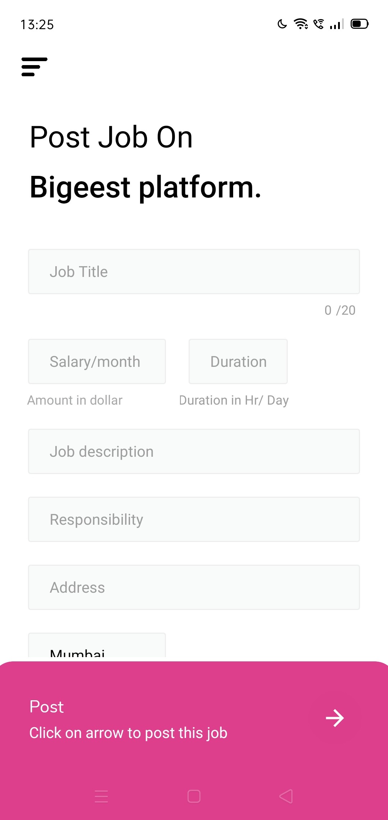Tap the Duration input field

point(238,361)
